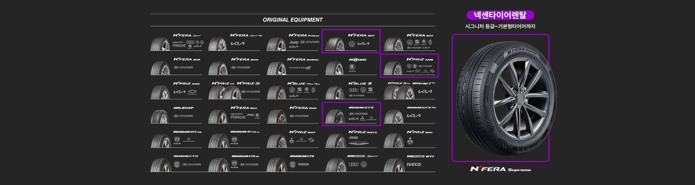Select the MILECAP tire image

[160, 116]
